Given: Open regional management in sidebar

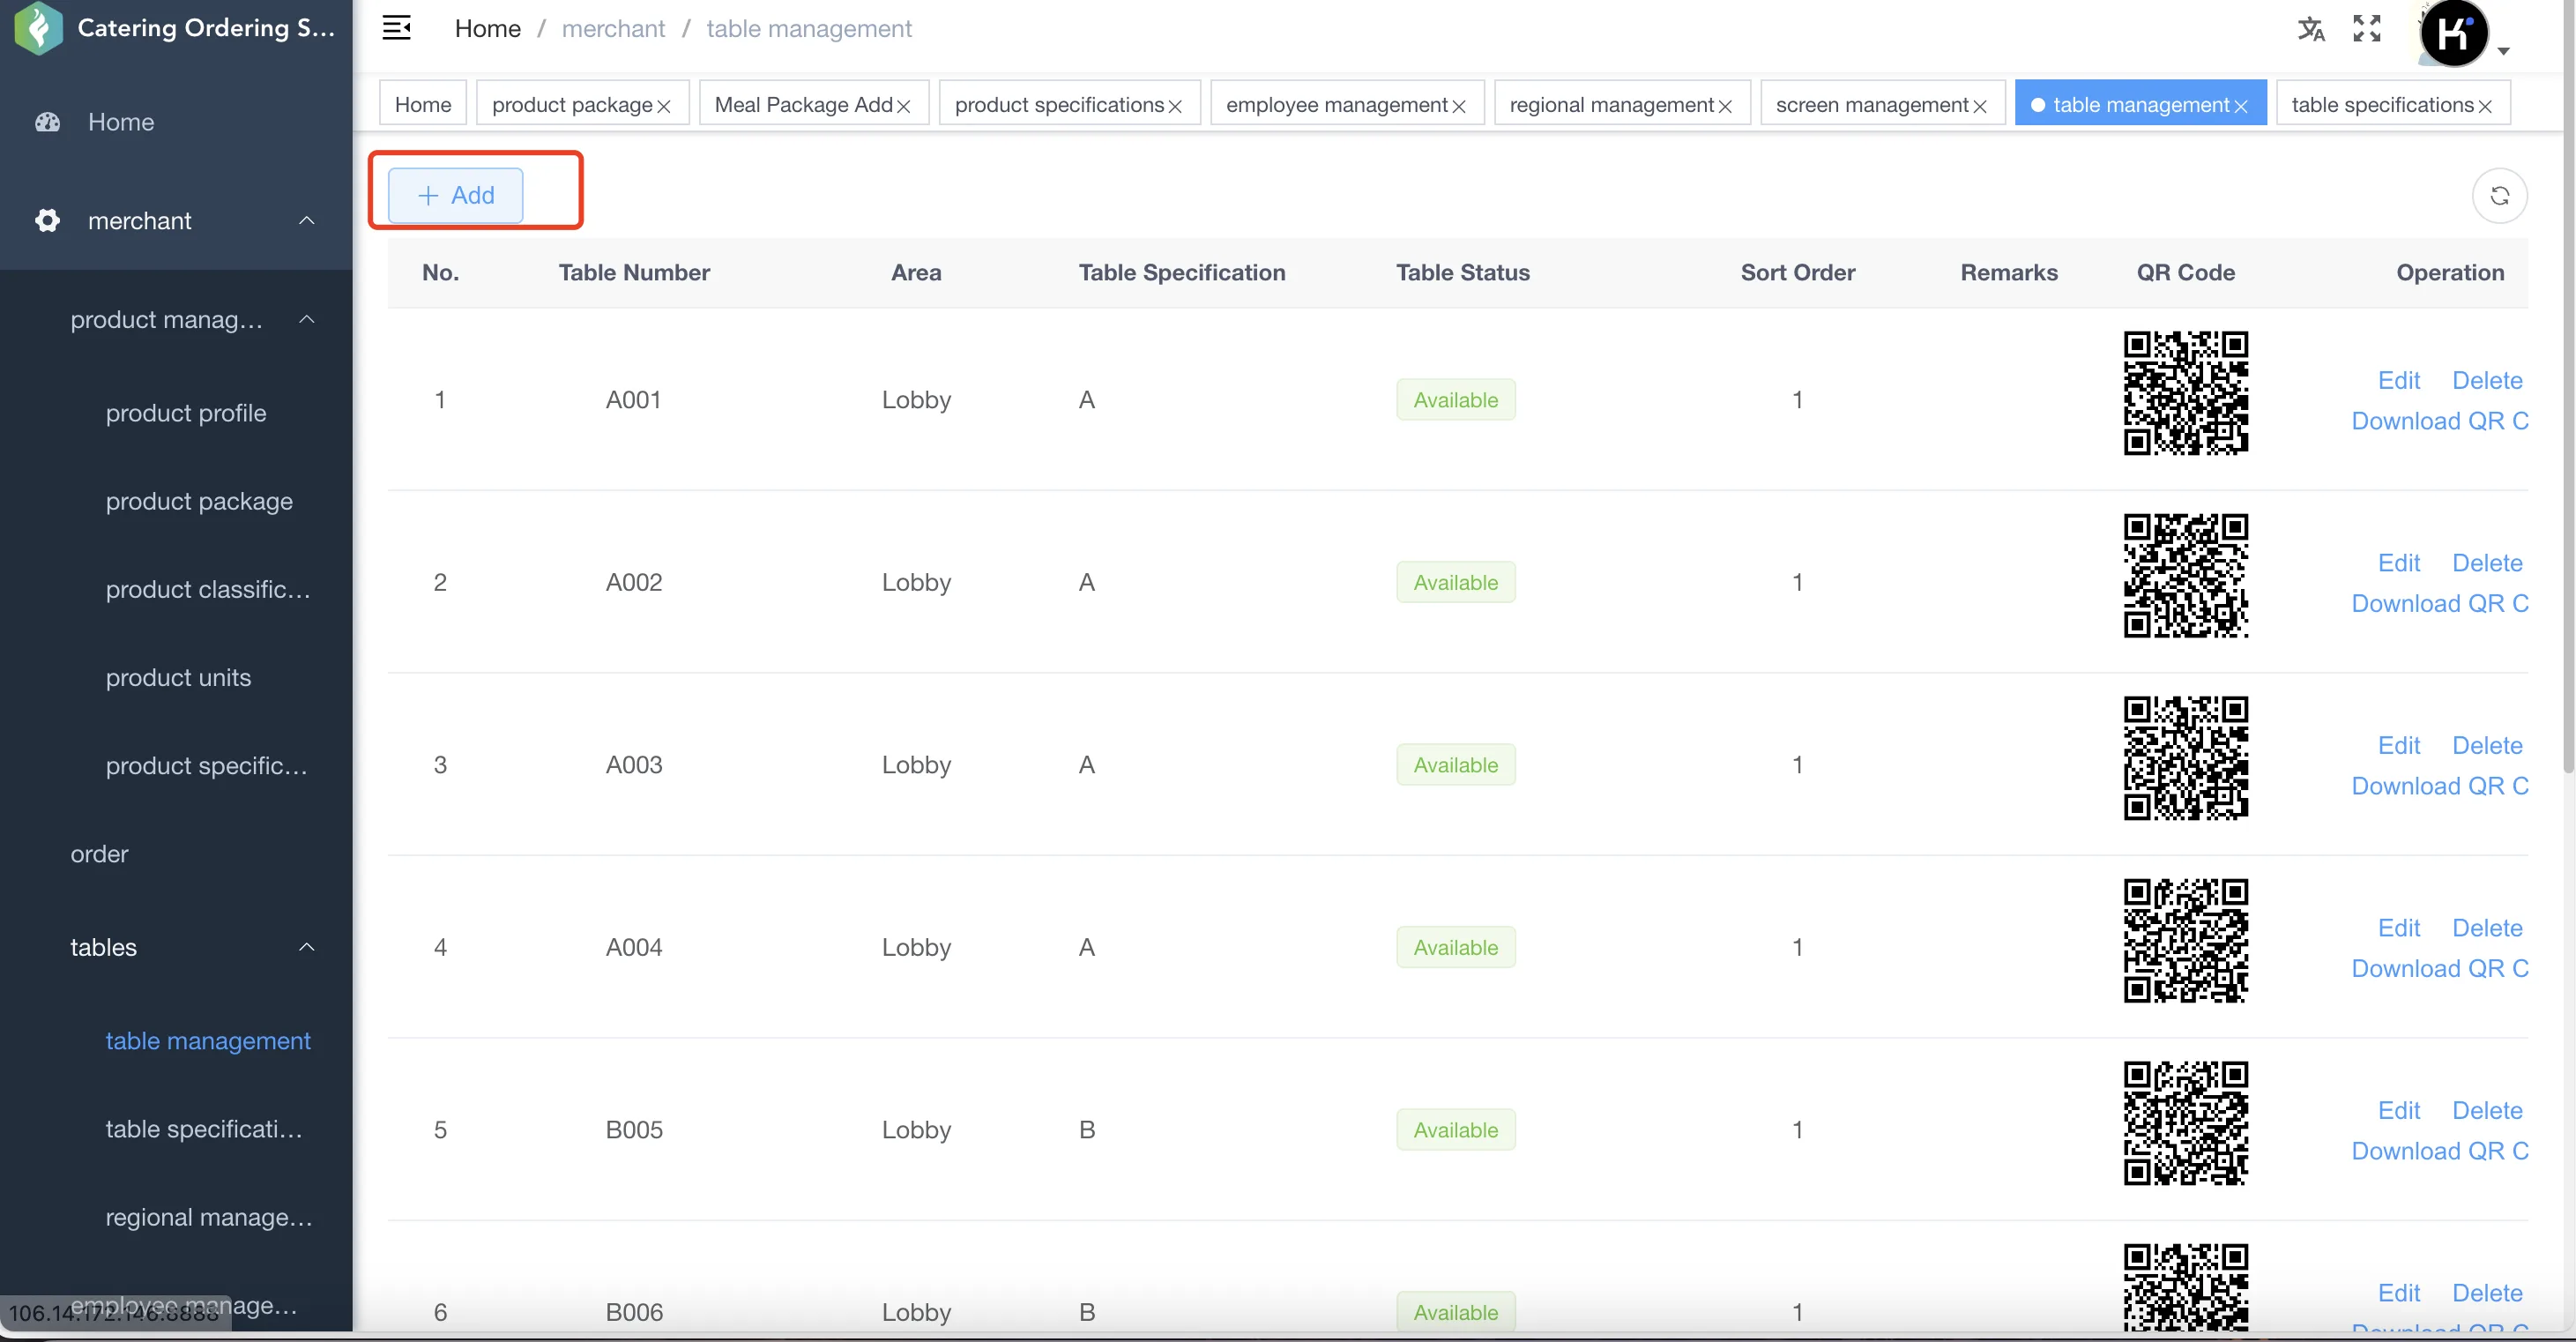Looking at the screenshot, I should [209, 1217].
